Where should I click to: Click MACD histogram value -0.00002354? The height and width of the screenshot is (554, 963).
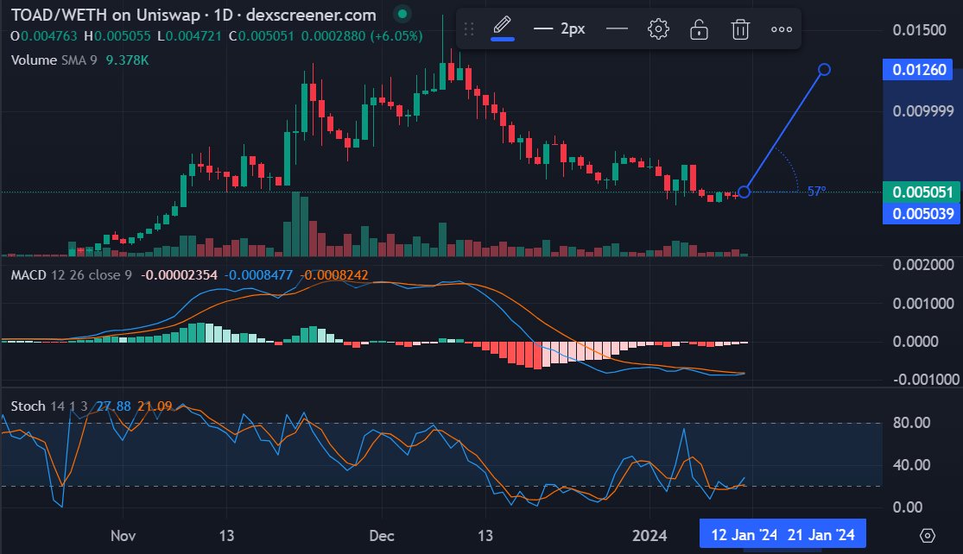click(180, 275)
